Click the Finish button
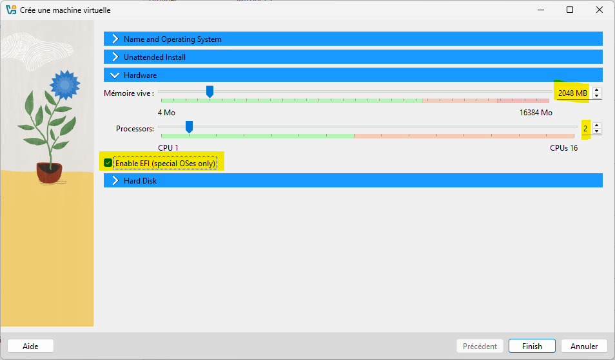 coord(532,346)
